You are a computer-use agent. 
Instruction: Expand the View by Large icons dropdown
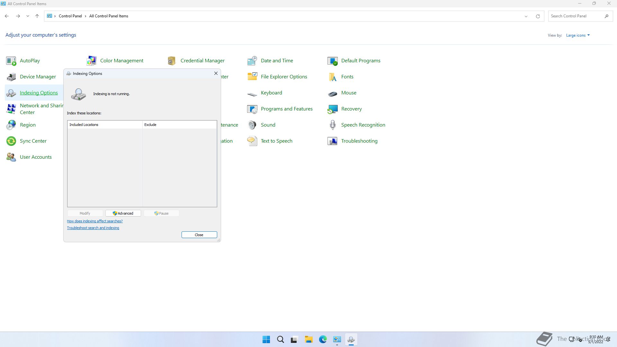click(x=578, y=35)
